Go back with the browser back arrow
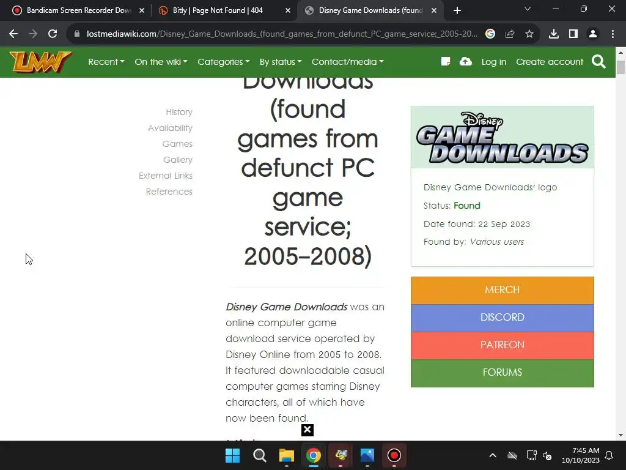 pos(13,34)
